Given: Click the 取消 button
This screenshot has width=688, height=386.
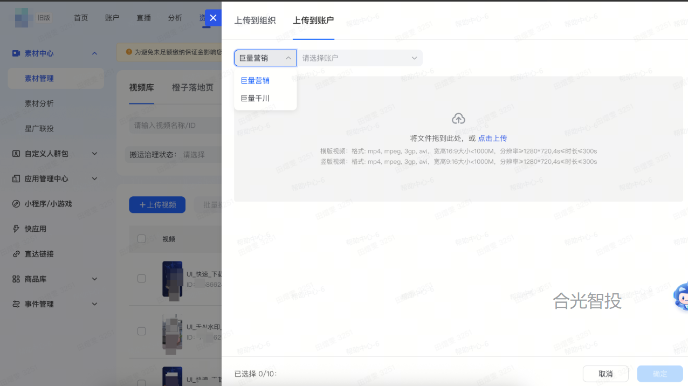Looking at the screenshot, I should coord(606,374).
